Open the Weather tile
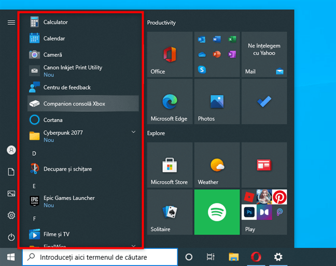Viewport: 336px width, 266px height. click(x=217, y=165)
